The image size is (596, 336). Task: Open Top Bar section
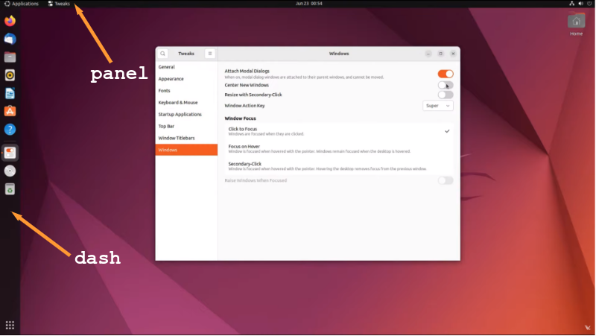[186, 126]
